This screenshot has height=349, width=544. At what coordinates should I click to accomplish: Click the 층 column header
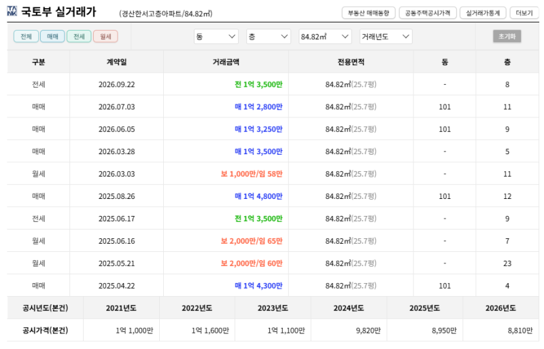click(x=507, y=62)
